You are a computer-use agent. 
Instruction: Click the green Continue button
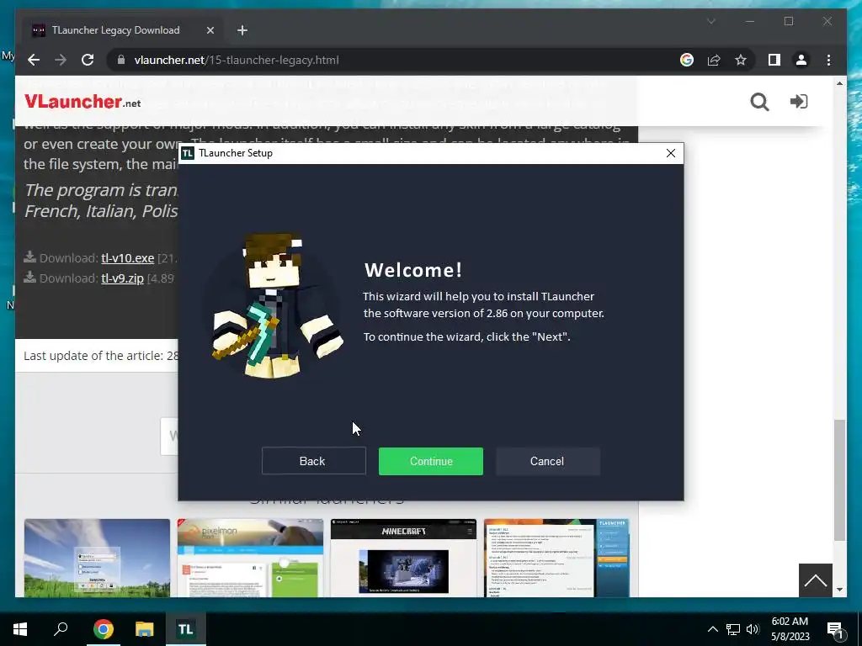(x=430, y=461)
